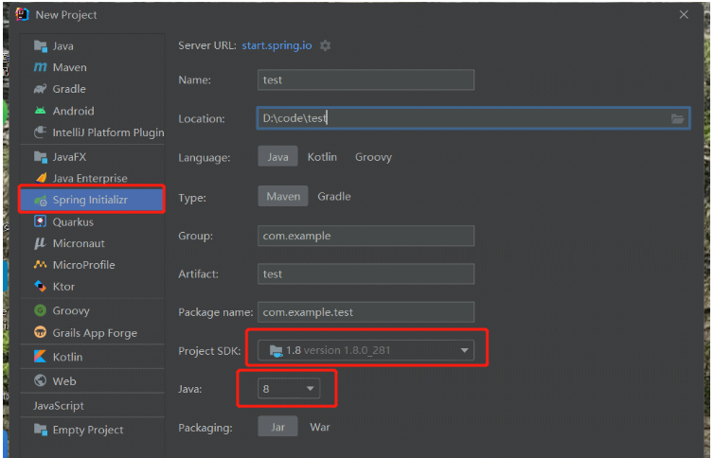Select the Quarkus project type icon
Screen dimensions: 714x458
click(40, 221)
